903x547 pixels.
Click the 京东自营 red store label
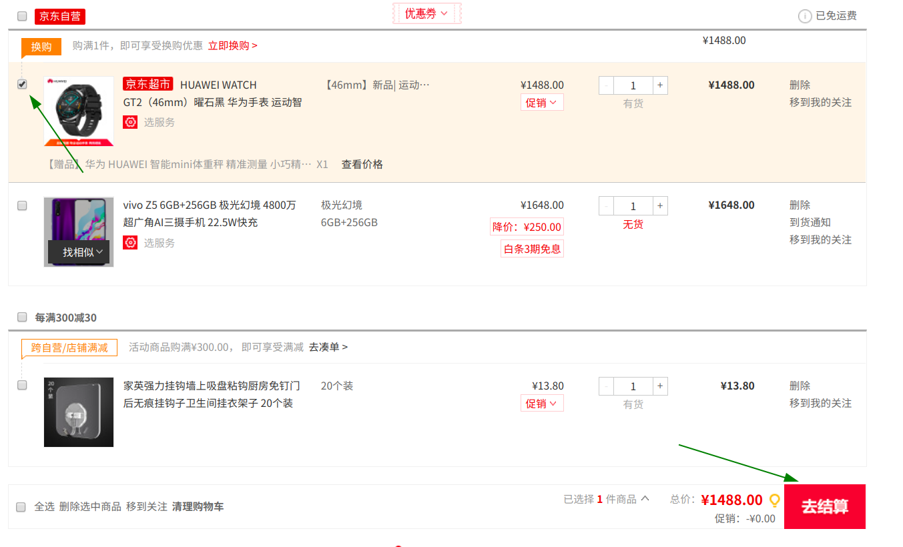60,17
